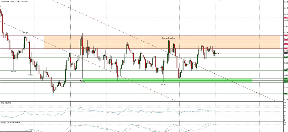Select Pin Bar label at green zone's left edge
Viewport: 288px width, 132px height.
(82, 81)
